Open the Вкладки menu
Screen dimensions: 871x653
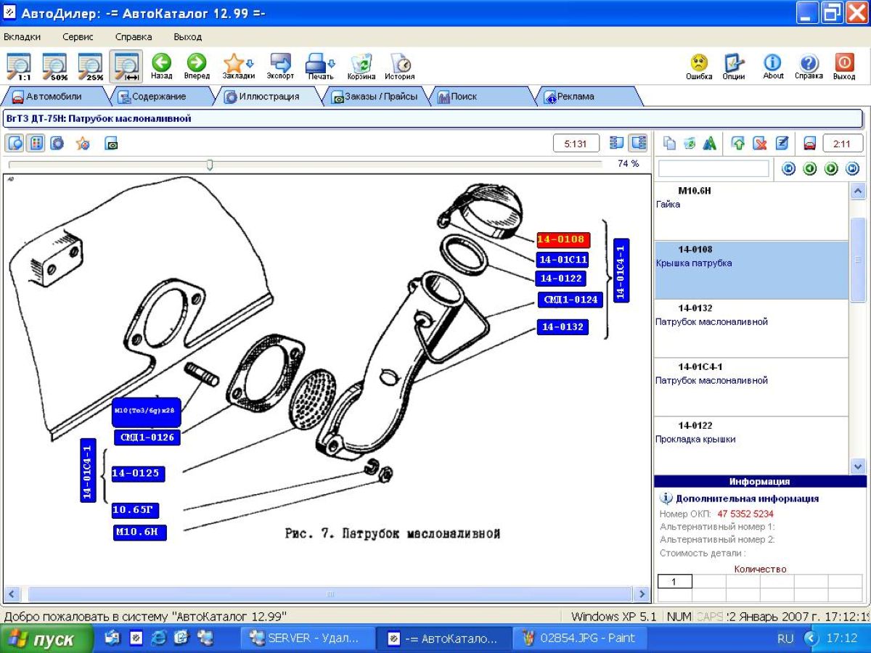[23, 37]
